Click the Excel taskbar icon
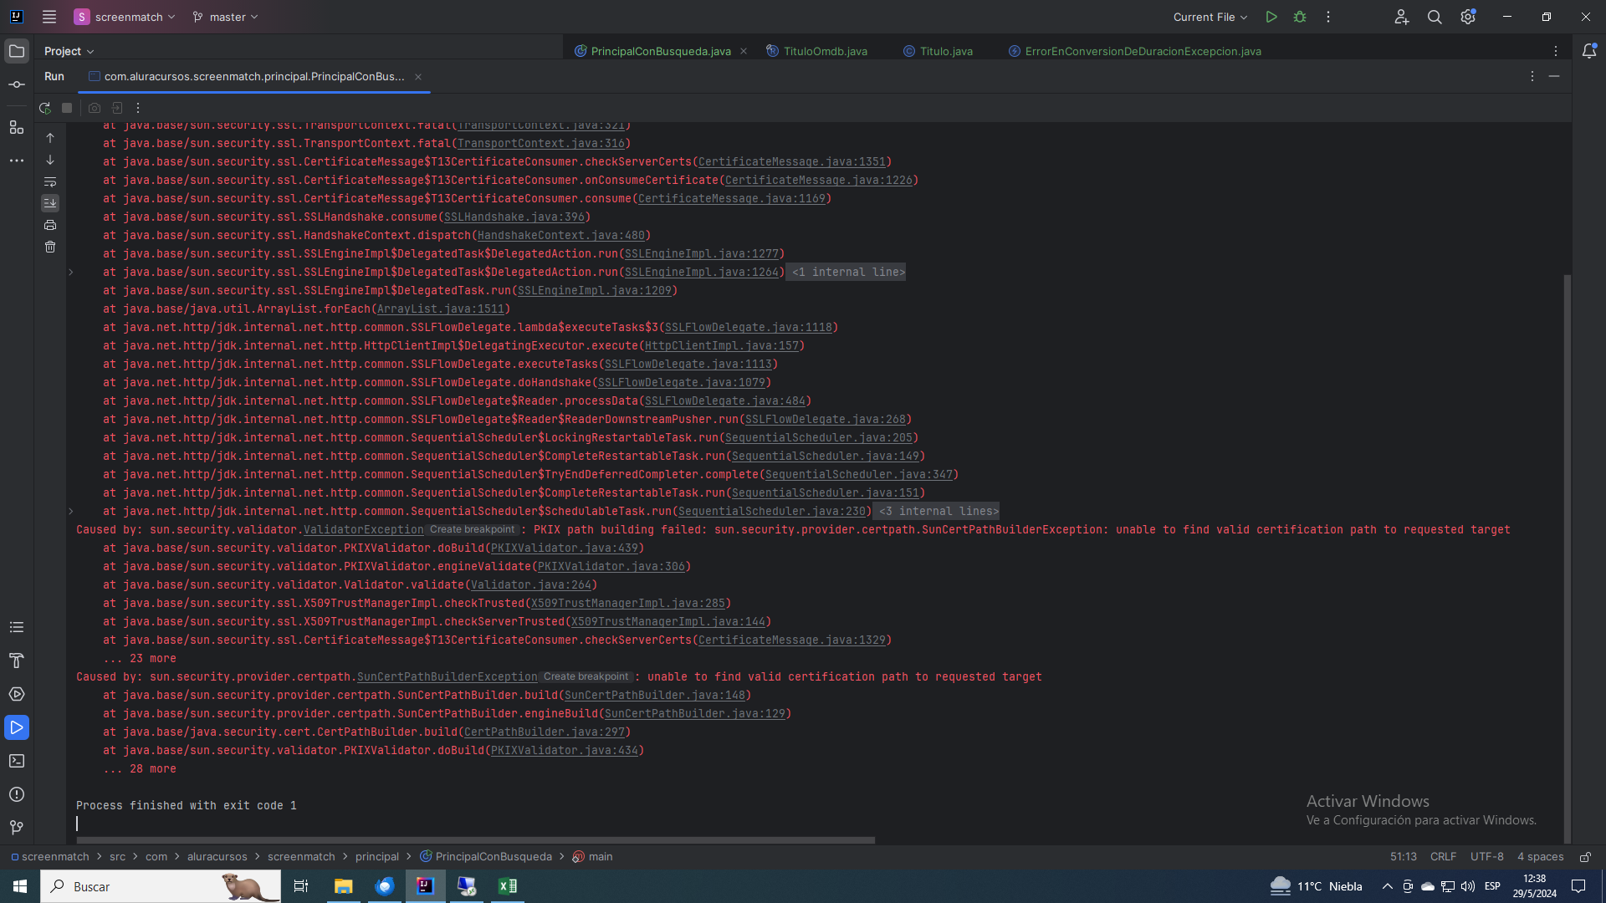The height and width of the screenshot is (903, 1606). 509,886
